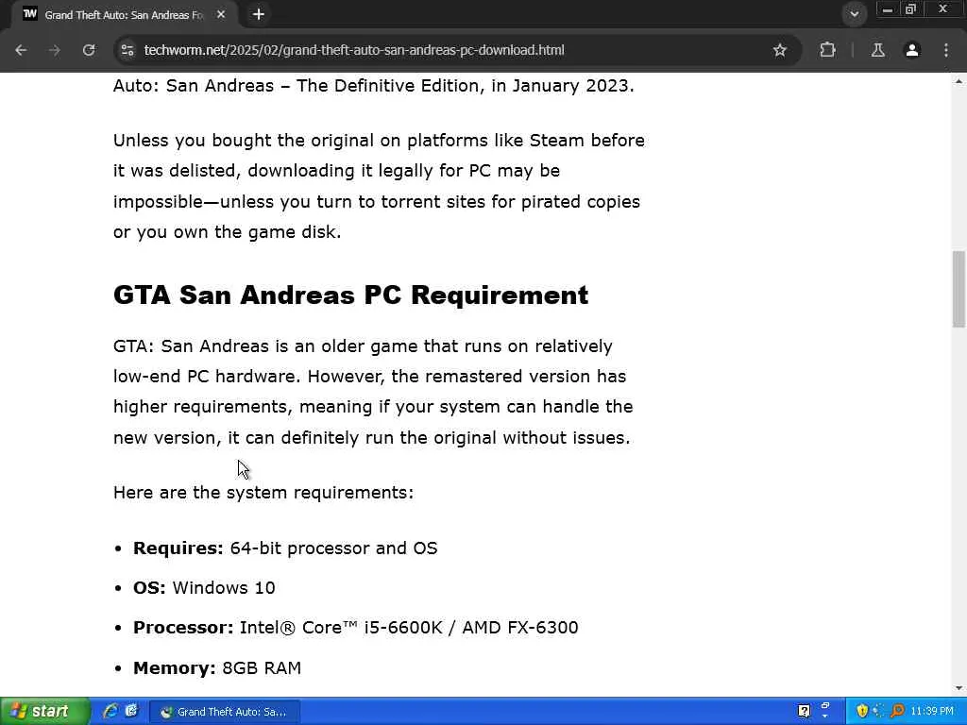Image resolution: width=967 pixels, height=725 pixels.
Task: Bookmark this page with the star icon
Action: pos(779,51)
